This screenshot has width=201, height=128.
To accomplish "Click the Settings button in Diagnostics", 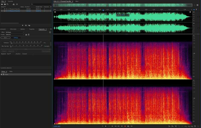I will pos(16,38).
